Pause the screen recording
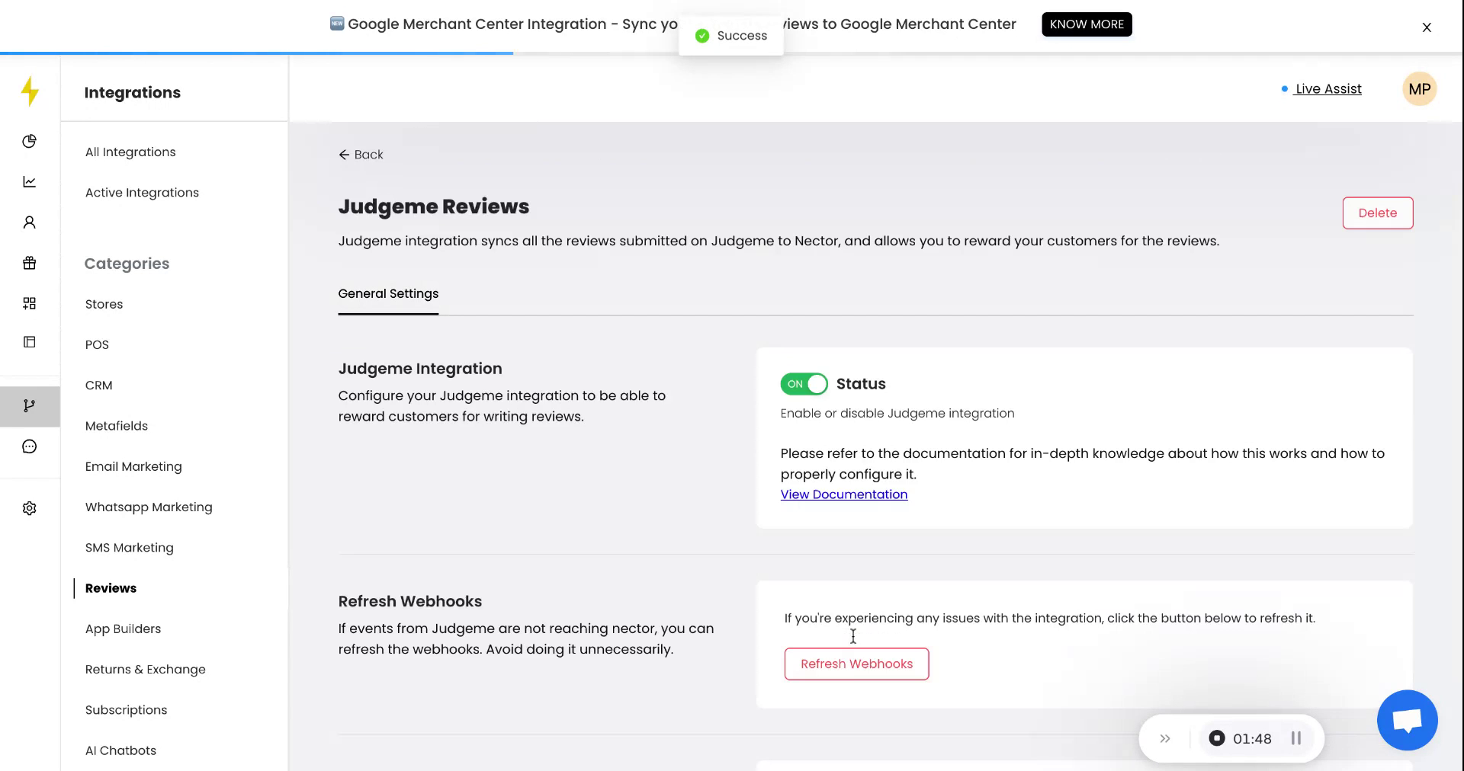The image size is (1464, 771). (x=1295, y=738)
